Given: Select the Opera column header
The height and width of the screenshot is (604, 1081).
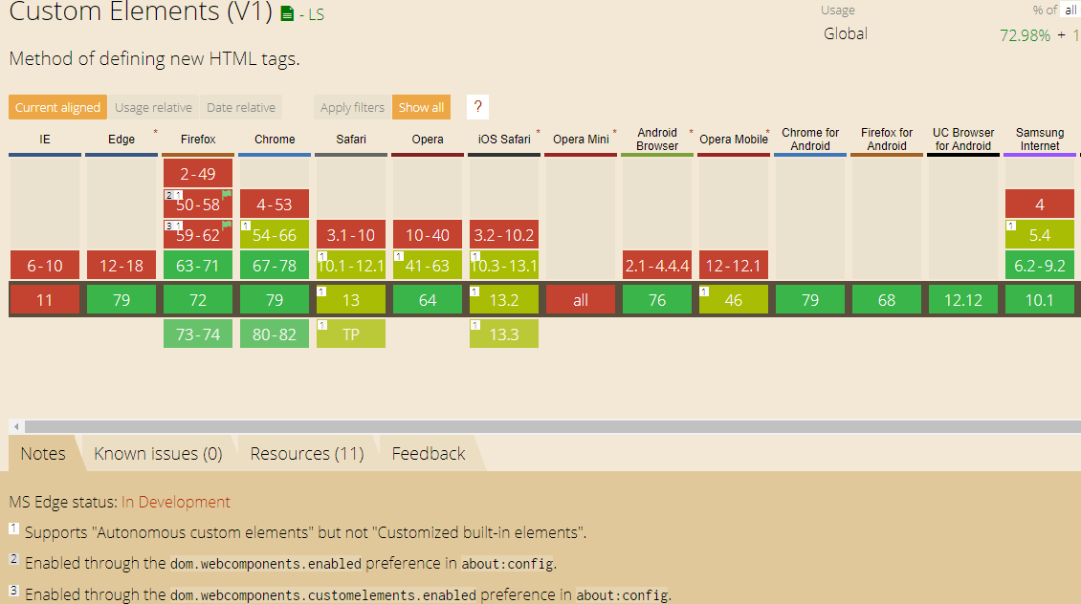Looking at the screenshot, I should tap(428, 140).
